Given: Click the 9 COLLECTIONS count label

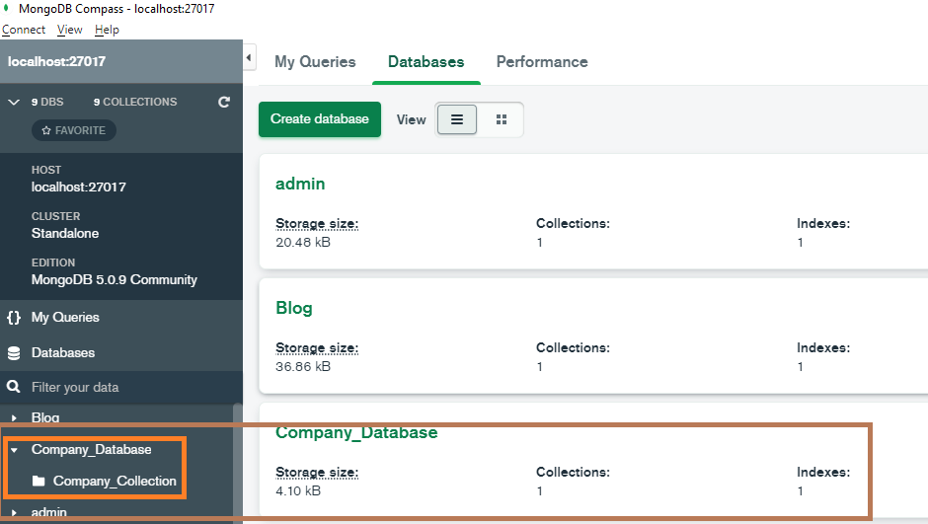Looking at the screenshot, I should 135,102.
